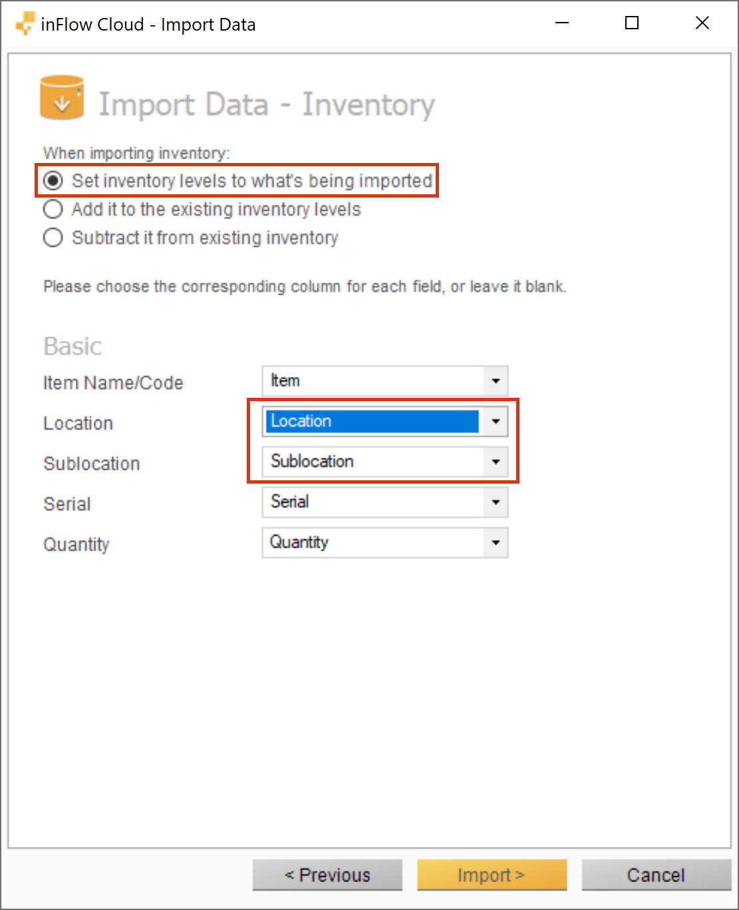This screenshot has width=739, height=910.
Task: Open the Item Name/Code dropdown arrow
Action: (496, 381)
